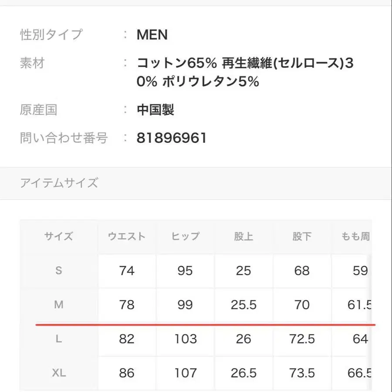Select the L size row label
This screenshot has height=392, width=392.
pyautogui.click(x=59, y=339)
